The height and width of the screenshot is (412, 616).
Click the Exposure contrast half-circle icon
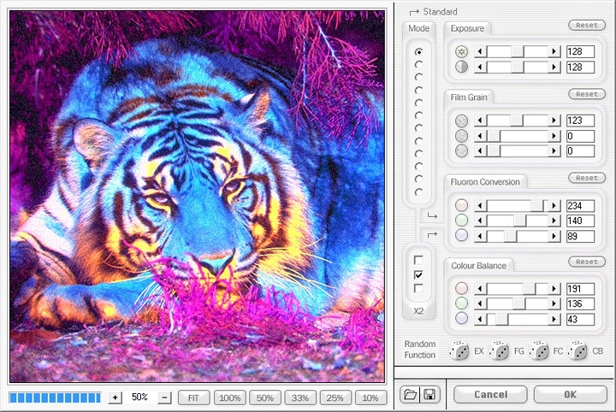[462, 67]
